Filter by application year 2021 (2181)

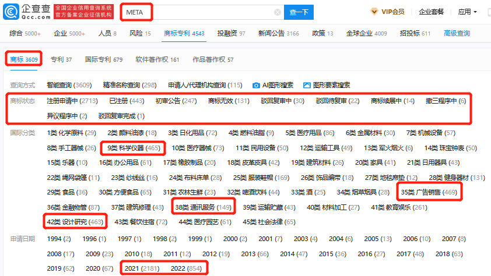point(142,268)
